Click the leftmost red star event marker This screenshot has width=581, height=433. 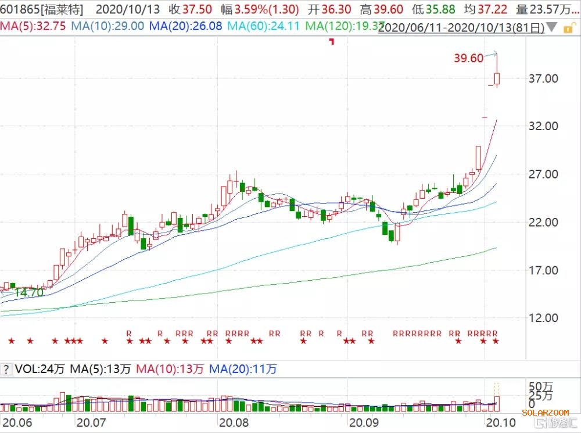[9, 341]
